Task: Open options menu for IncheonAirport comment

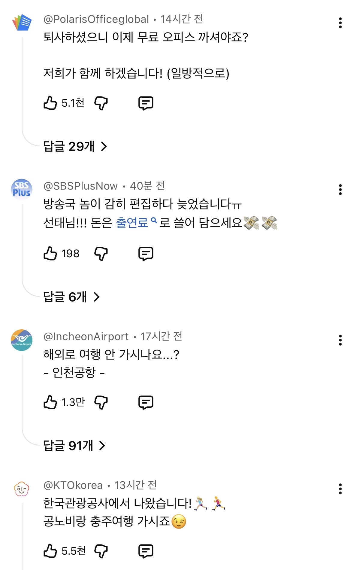Action: pyautogui.click(x=340, y=340)
